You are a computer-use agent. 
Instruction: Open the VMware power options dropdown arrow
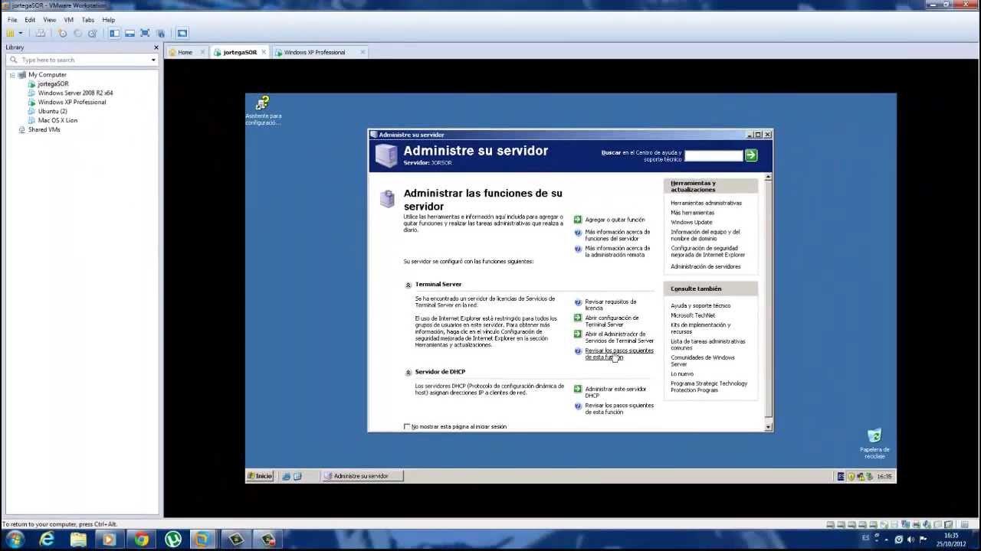(21, 33)
